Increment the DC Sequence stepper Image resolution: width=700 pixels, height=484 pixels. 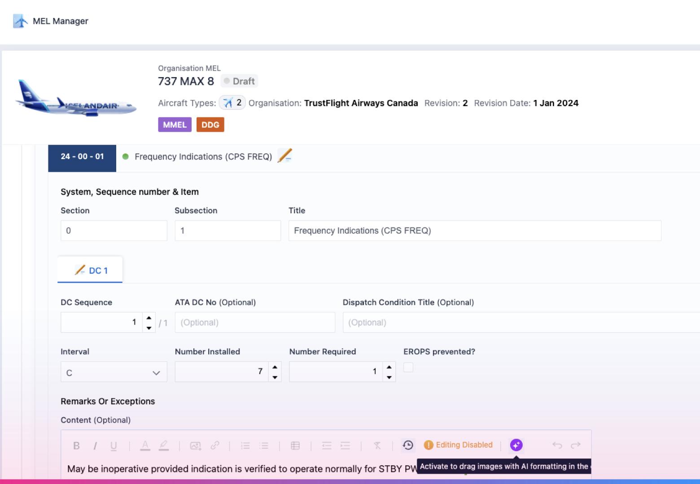click(x=149, y=317)
